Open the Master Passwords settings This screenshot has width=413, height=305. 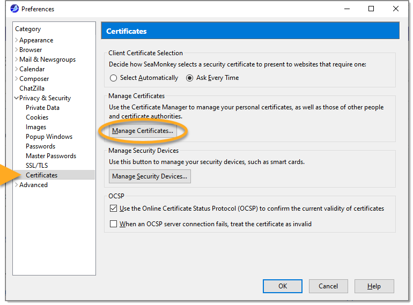[x=51, y=156]
